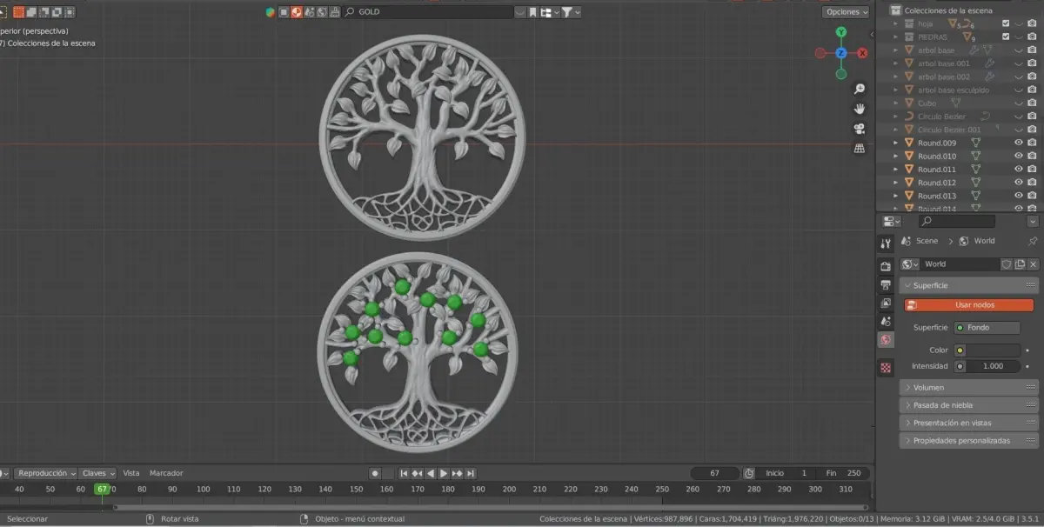This screenshot has width=1044, height=527.
Task: Select the mode icon with orange highlight in header
Action: pyautogui.click(x=18, y=12)
